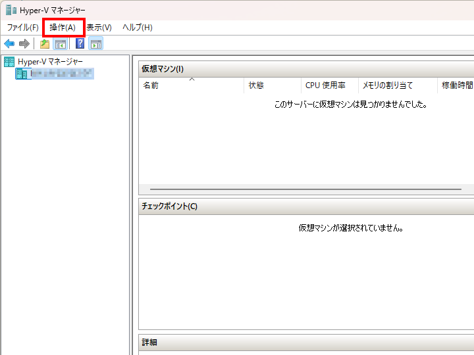Toggle the Show/Hide Action Pane icon
This screenshot has height=355, width=474.
point(96,44)
